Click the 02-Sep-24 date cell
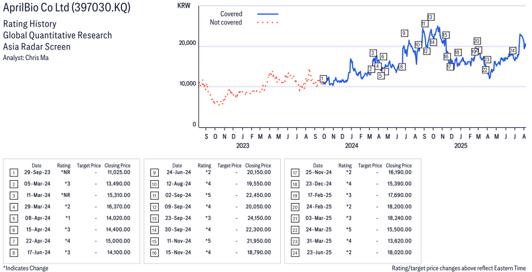The height and width of the screenshot is (272, 532). (178, 195)
